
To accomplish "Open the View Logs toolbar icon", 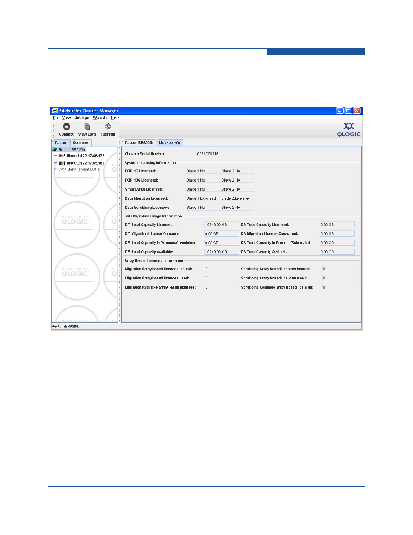I will (87, 126).
